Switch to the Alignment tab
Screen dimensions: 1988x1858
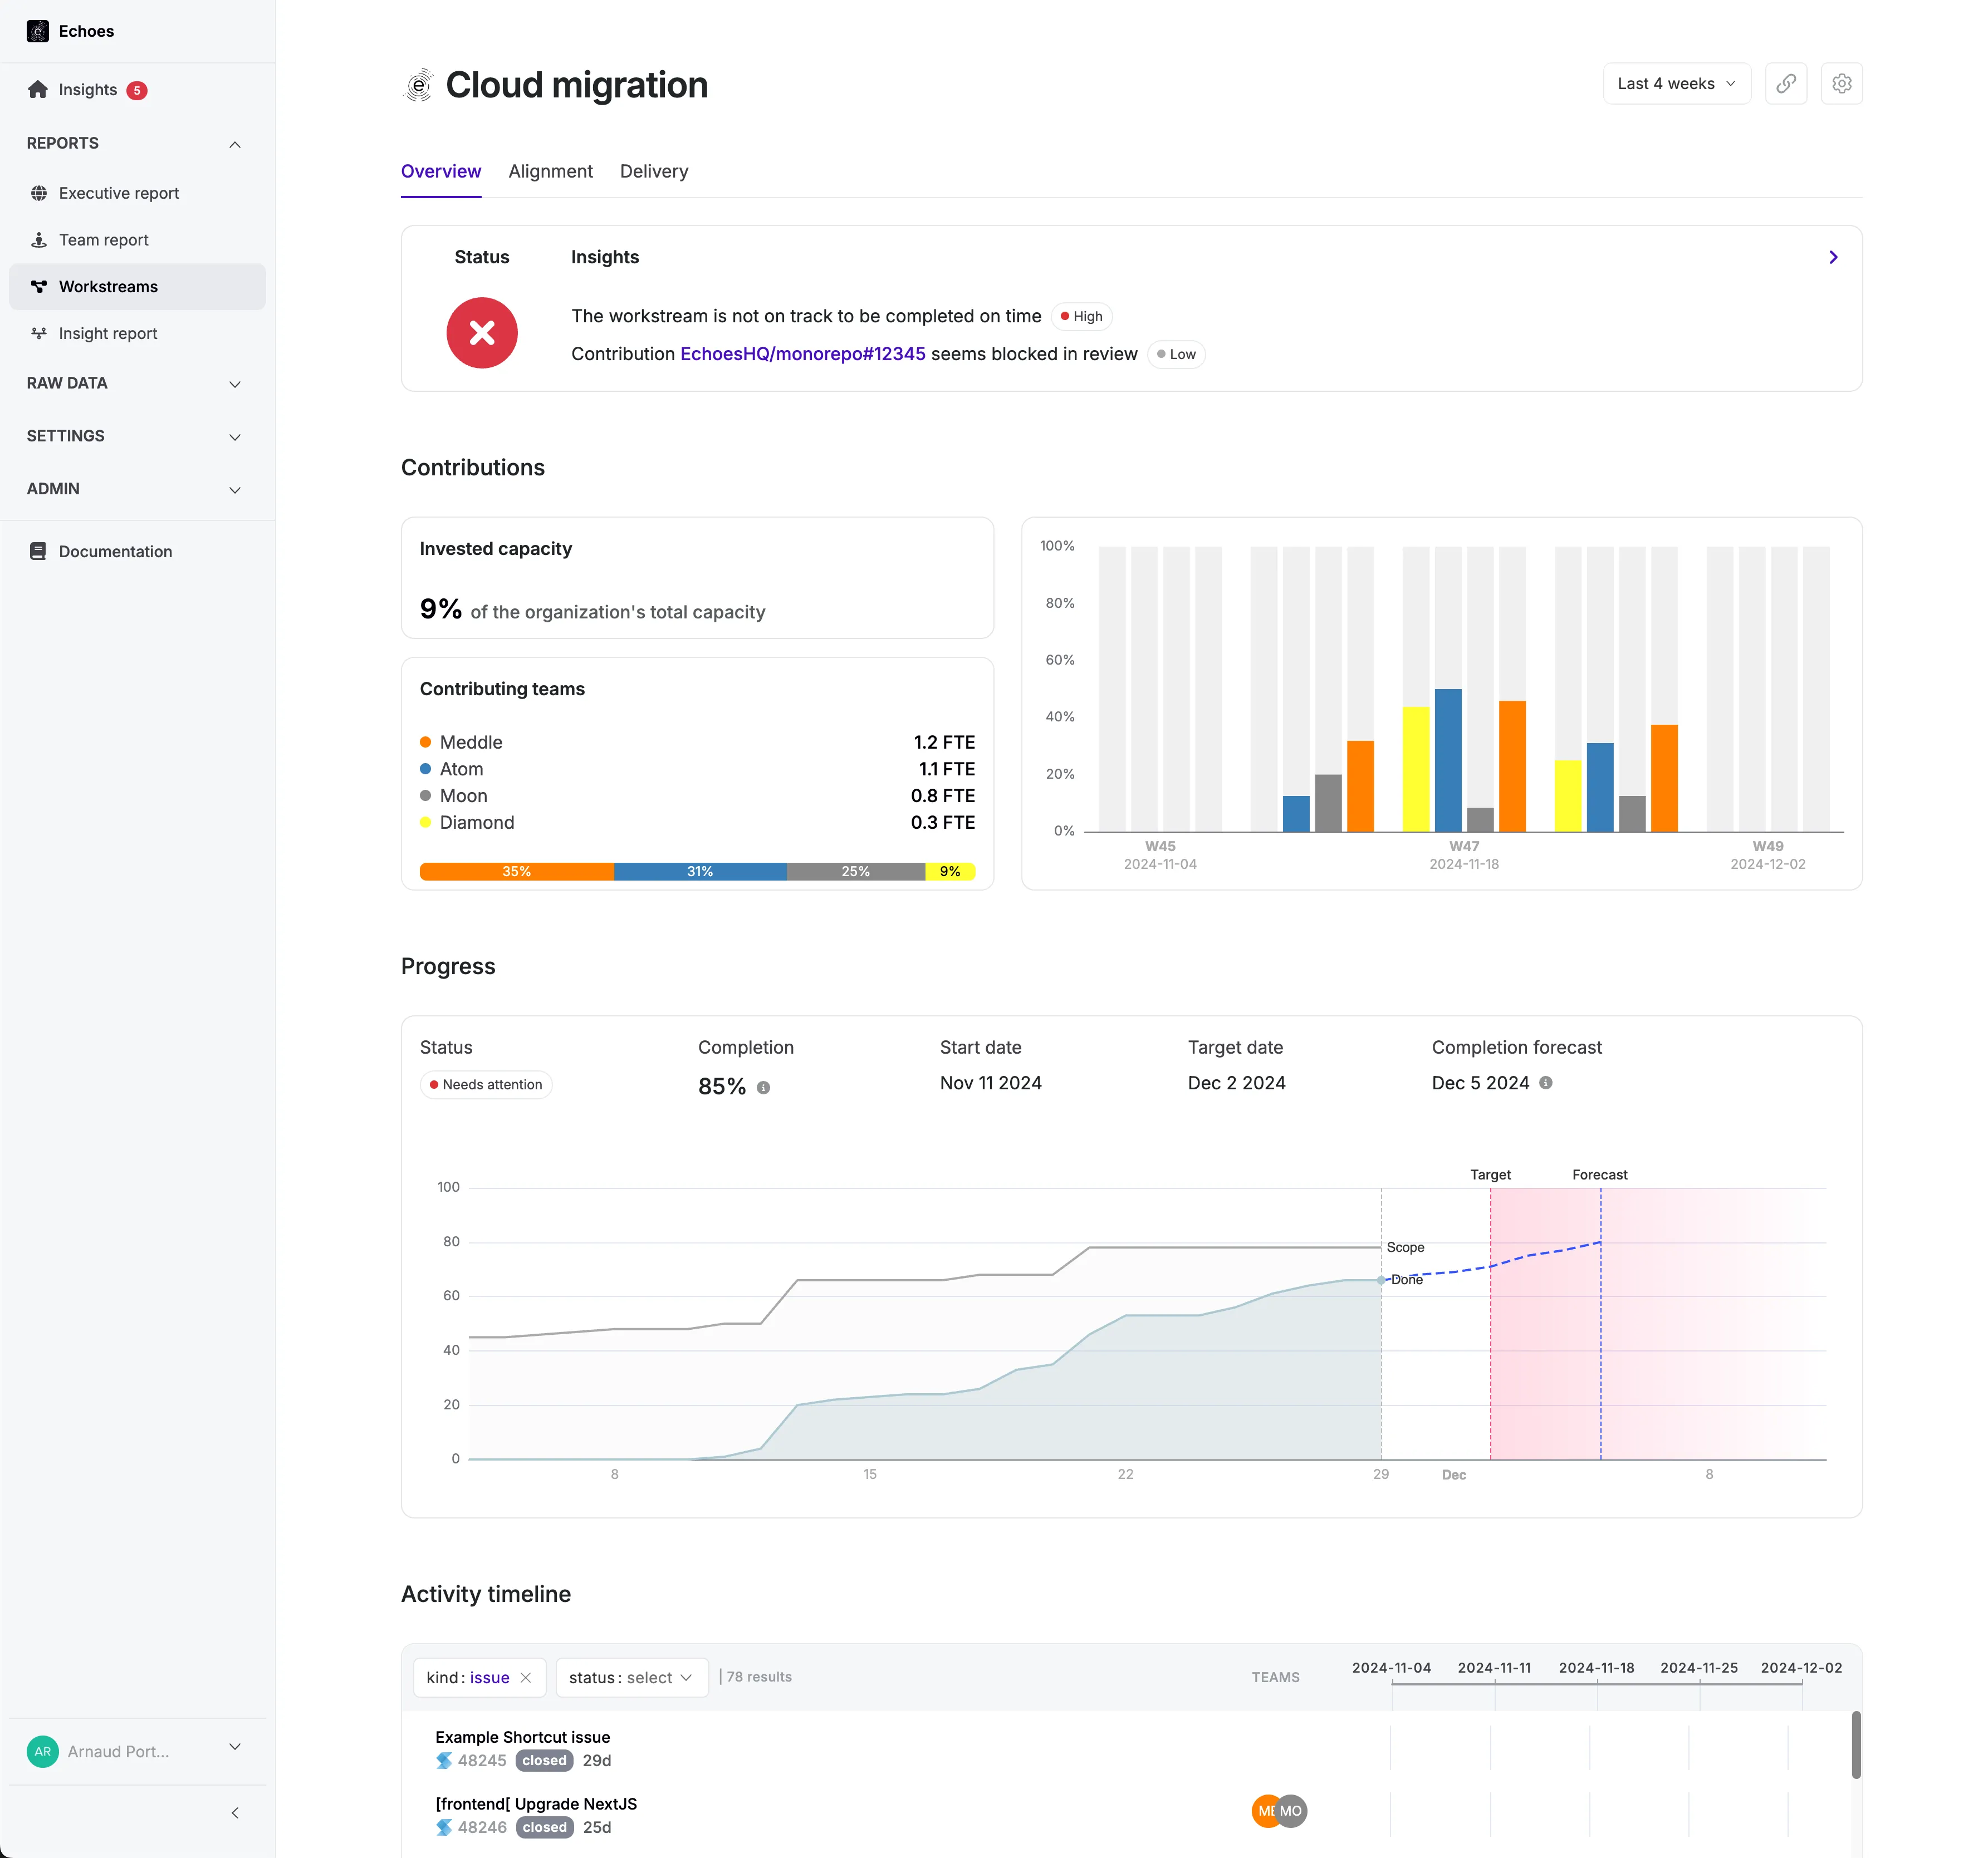point(550,171)
